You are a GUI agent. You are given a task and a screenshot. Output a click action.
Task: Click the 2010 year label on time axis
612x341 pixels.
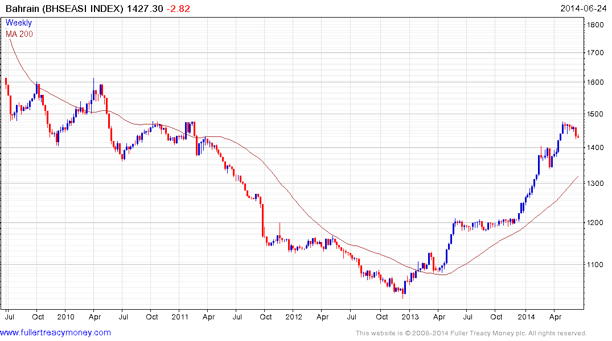(x=65, y=317)
